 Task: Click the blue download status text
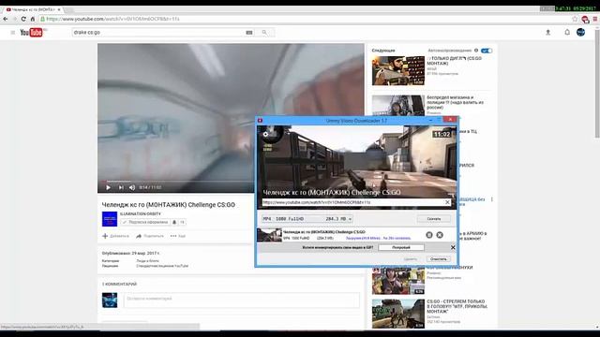(378, 239)
